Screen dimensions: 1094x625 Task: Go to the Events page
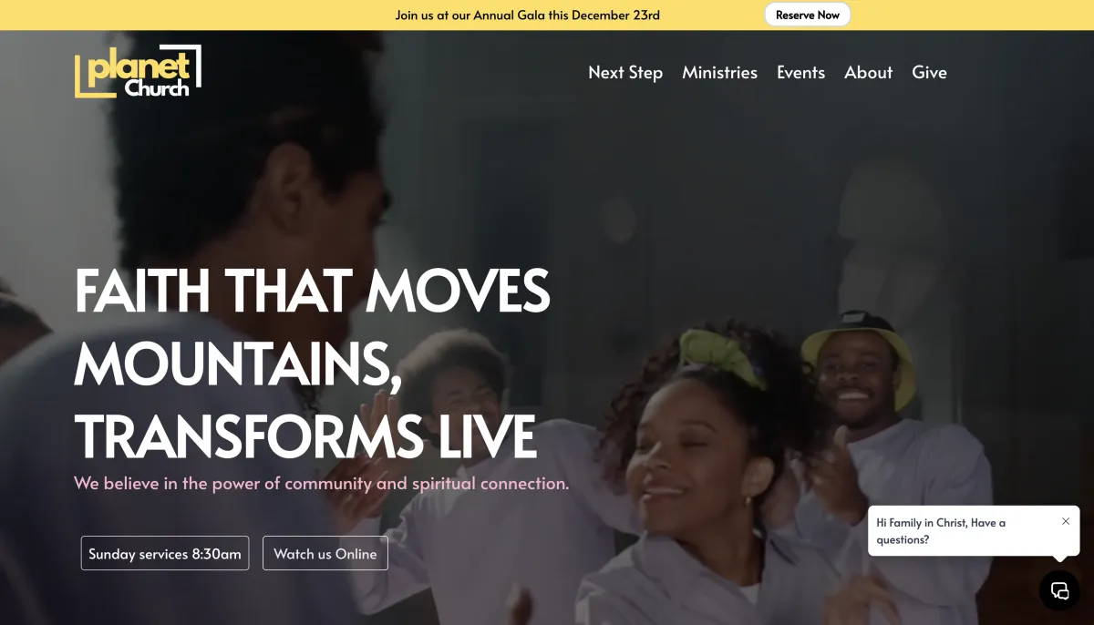point(800,72)
